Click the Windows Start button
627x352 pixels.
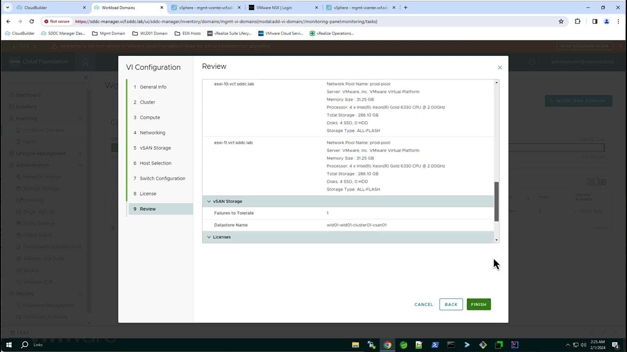(8, 345)
